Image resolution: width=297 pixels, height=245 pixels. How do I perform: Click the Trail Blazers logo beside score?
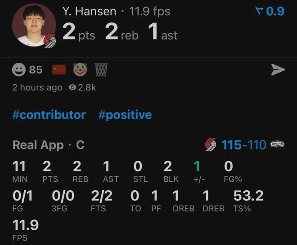210,145
